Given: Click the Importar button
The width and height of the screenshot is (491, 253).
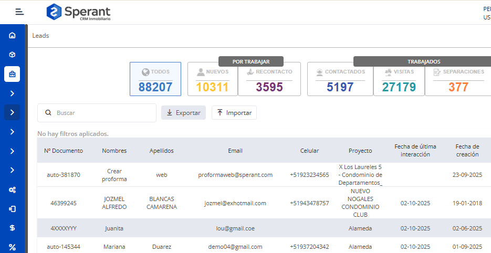Looking at the screenshot, I should pos(234,113).
